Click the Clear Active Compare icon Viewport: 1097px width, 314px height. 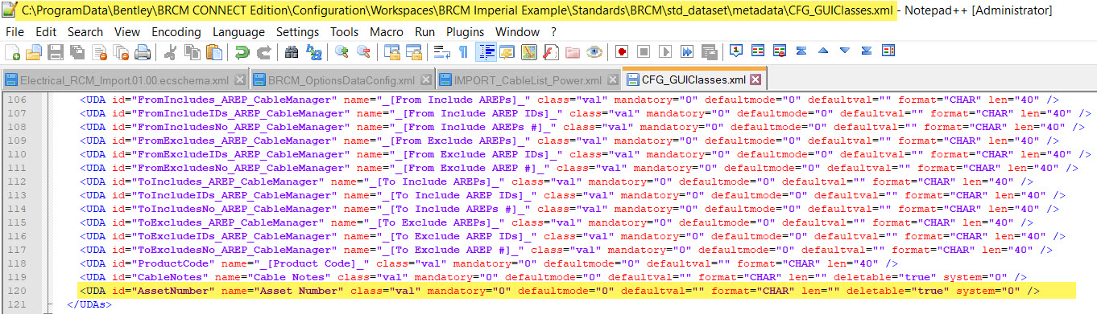780,51
